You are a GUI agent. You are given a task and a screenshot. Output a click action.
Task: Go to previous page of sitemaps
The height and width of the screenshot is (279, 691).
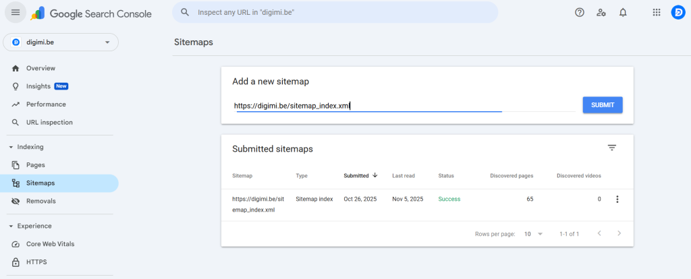pyautogui.click(x=599, y=233)
